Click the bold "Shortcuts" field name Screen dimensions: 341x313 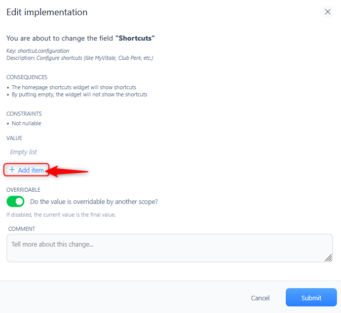[135, 38]
